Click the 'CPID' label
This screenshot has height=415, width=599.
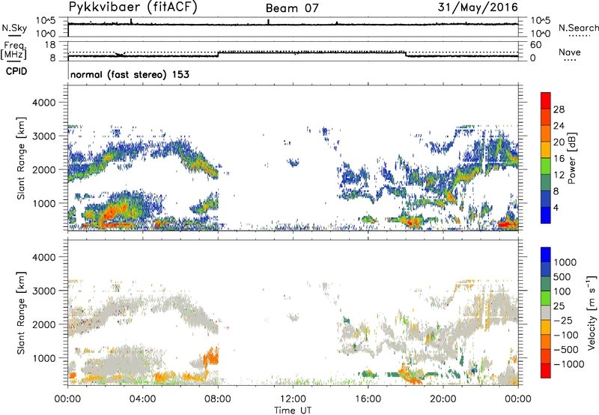[x=16, y=71]
